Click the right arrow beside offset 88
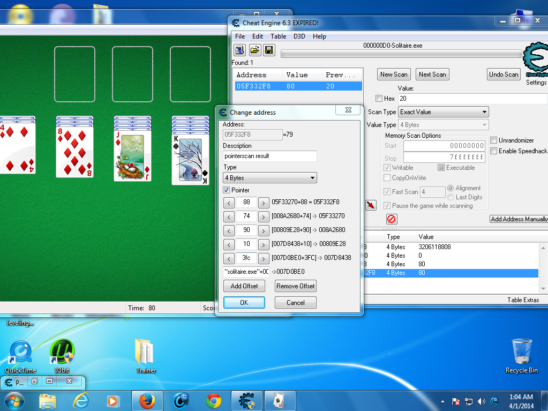 pyautogui.click(x=264, y=203)
